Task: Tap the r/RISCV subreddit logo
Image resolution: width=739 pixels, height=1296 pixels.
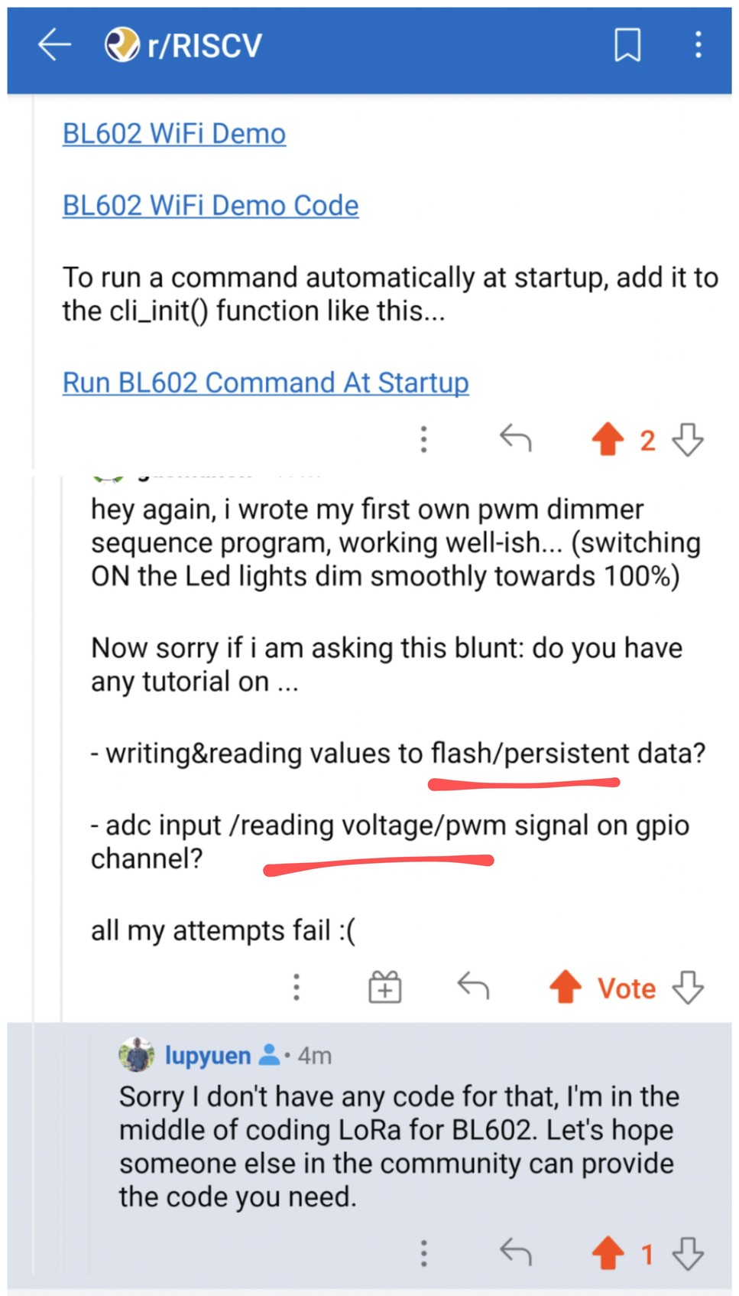Action: point(122,44)
